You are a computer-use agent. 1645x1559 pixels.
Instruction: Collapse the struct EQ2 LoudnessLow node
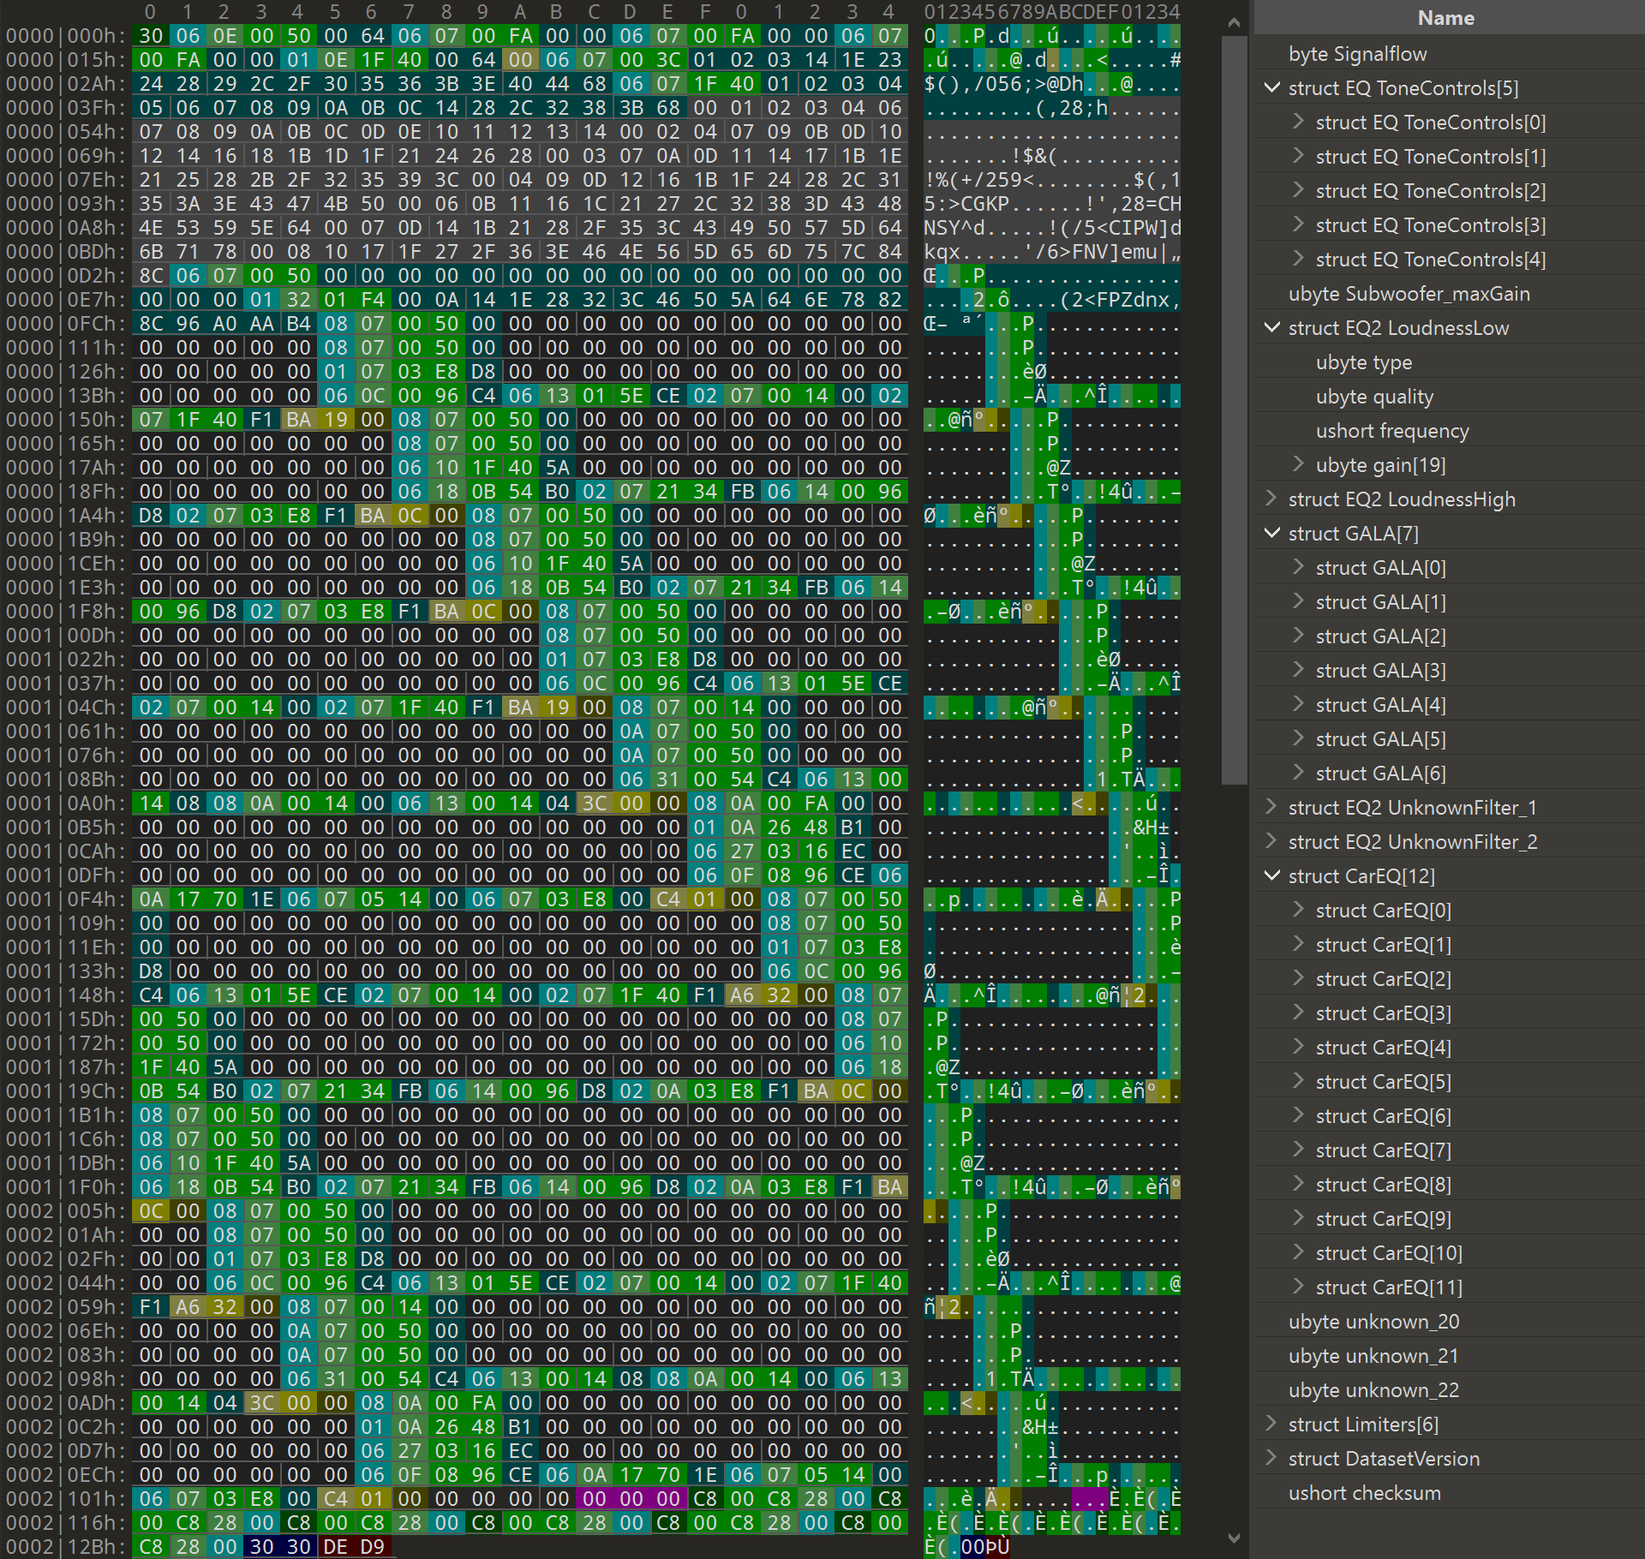tap(1271, 328)
